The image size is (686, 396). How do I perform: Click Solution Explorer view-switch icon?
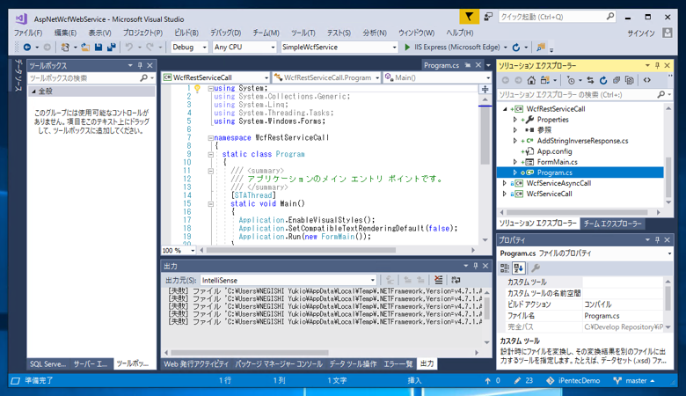544,80
